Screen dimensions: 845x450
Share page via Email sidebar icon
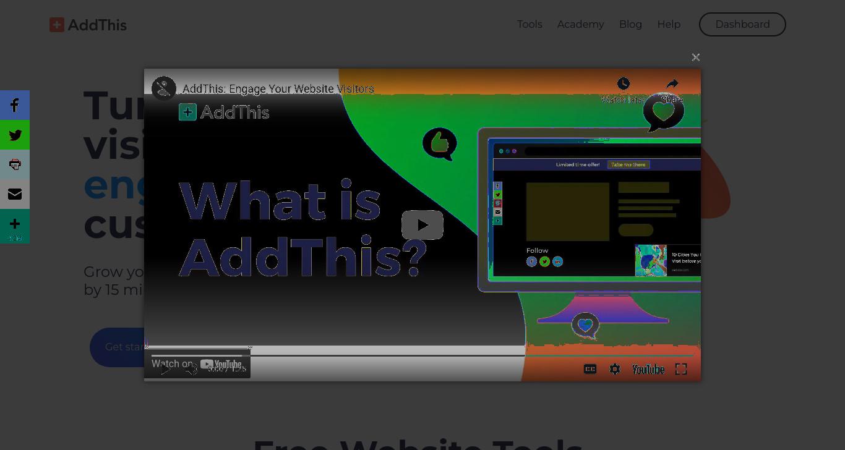(x=15, y=194)
